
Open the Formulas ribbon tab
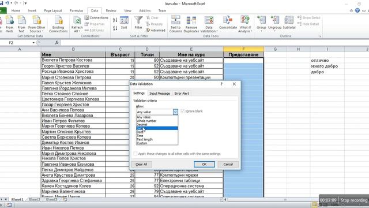[77, 10]
